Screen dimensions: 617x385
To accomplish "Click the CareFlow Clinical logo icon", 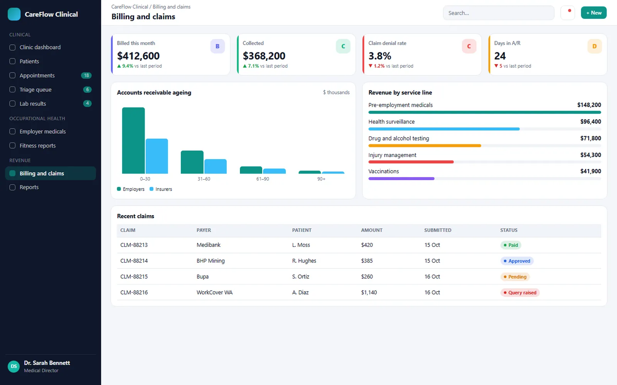I will click(x=14, y=14).
